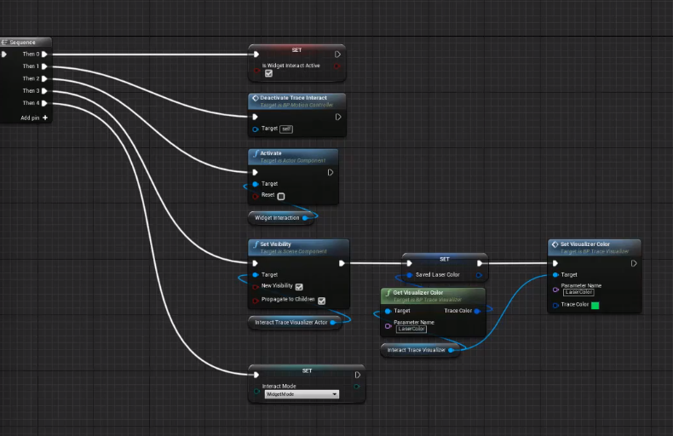Click the Interact Mode output pin
Screen dimensions: 673x436
click(357, 387)
